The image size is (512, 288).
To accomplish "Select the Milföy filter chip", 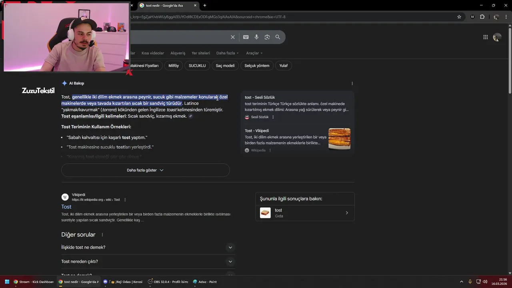I will (174, 66).
